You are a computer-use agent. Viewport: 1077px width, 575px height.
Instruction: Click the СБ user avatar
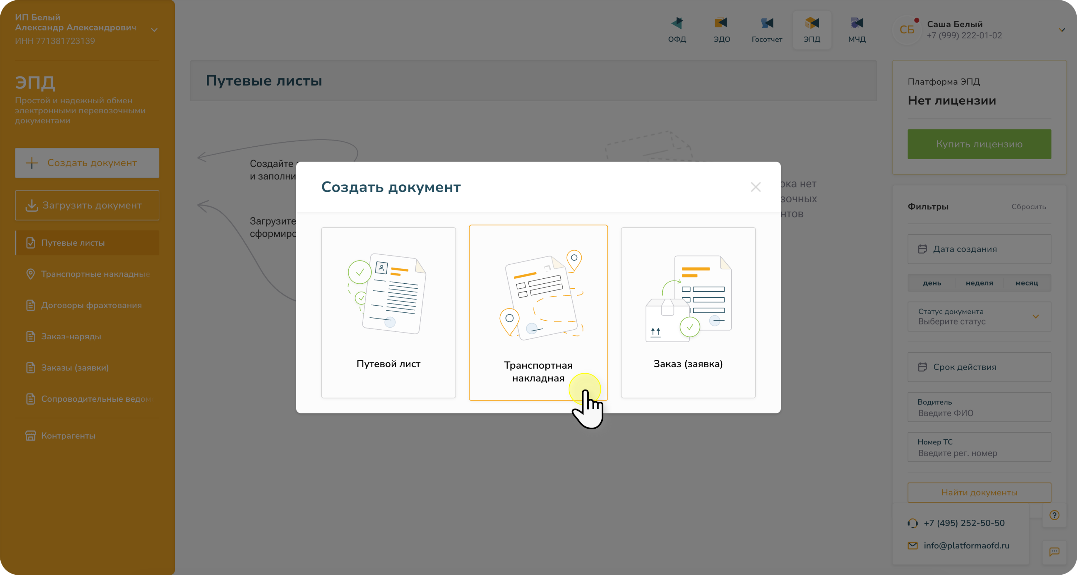[906, 30]
